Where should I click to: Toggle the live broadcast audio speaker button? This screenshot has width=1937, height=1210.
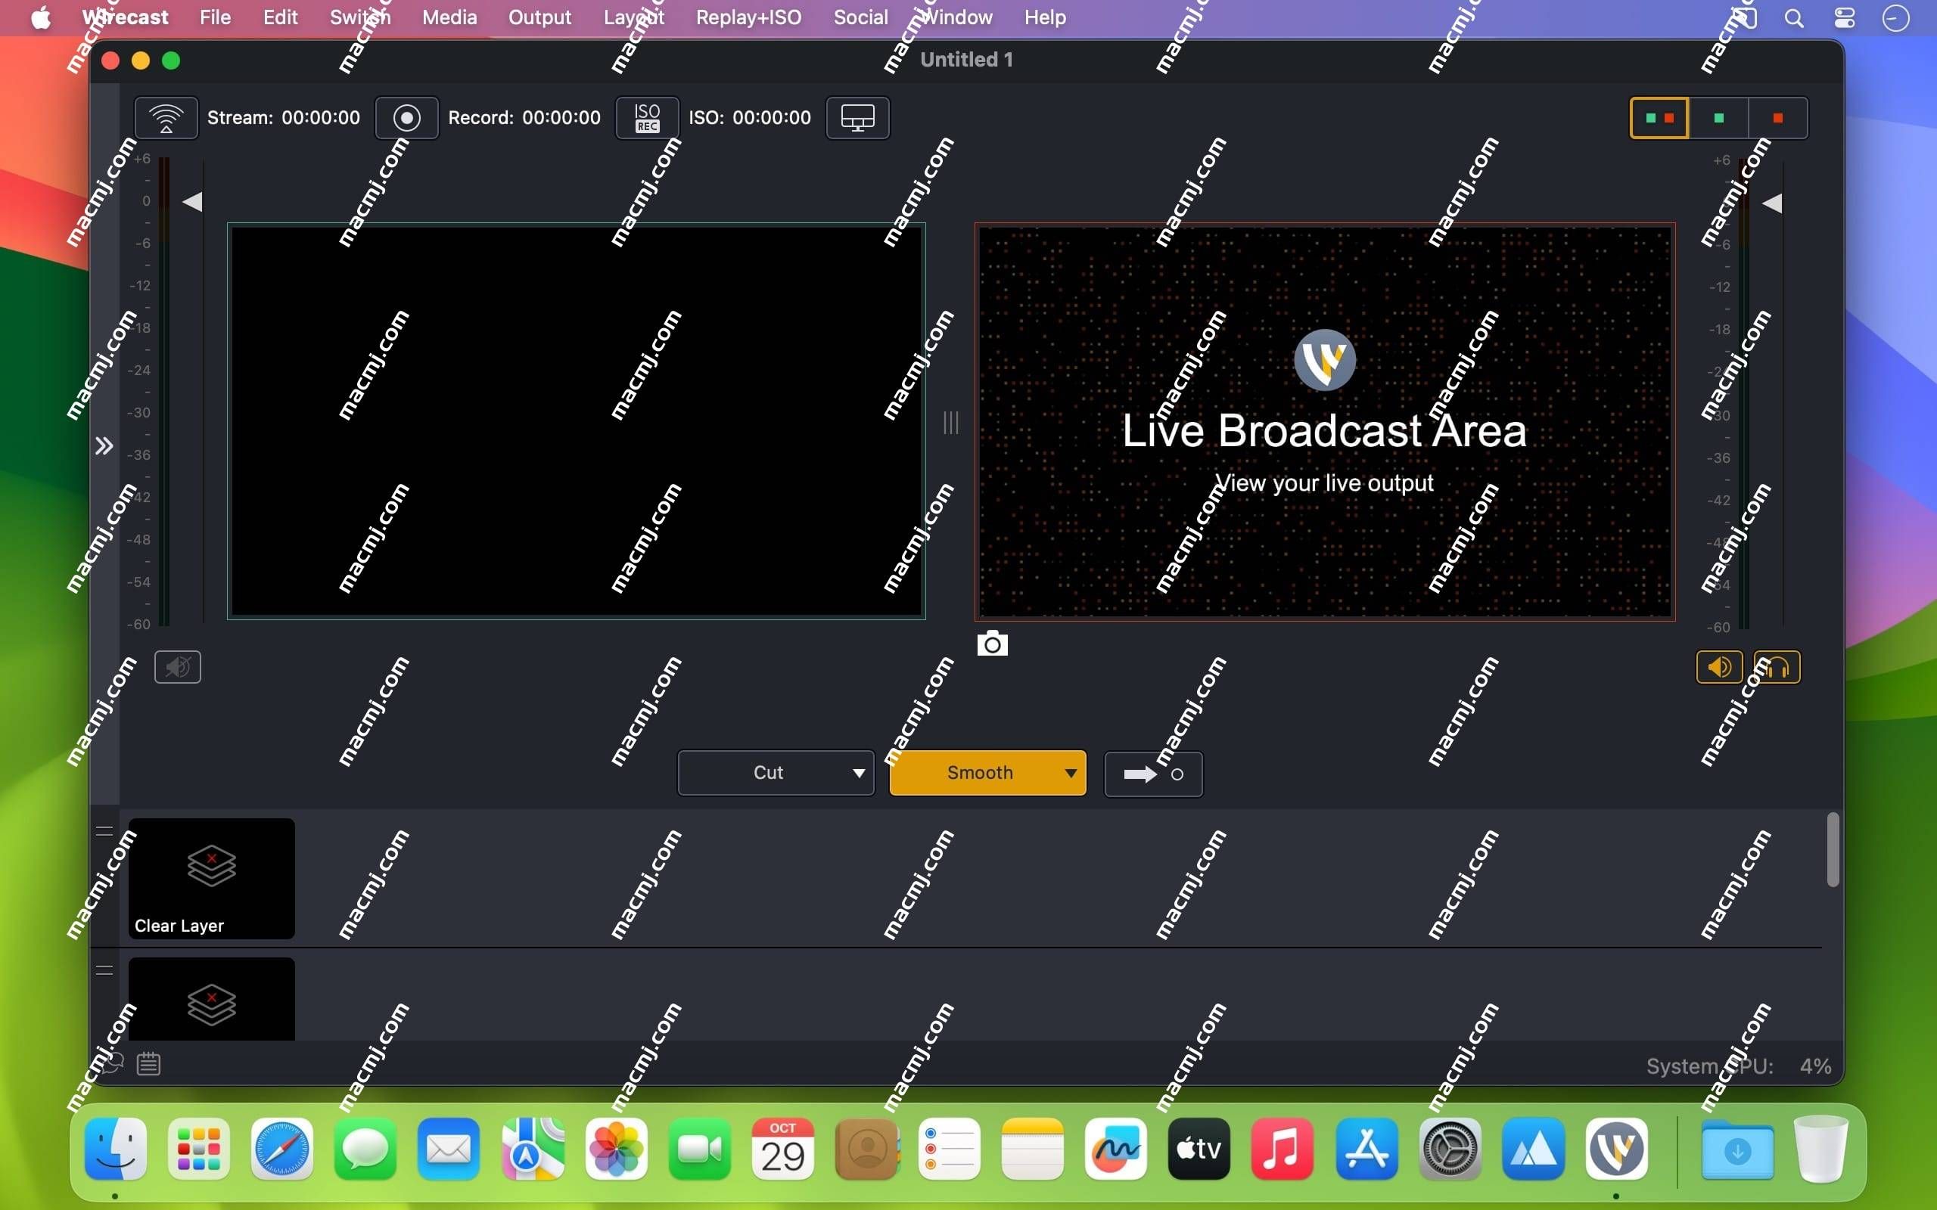click(x=1719, y=666)
